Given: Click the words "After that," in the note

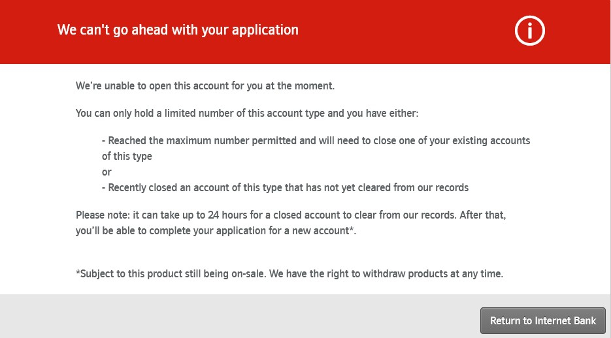Looking at the screenshot, I should (483, 215).
